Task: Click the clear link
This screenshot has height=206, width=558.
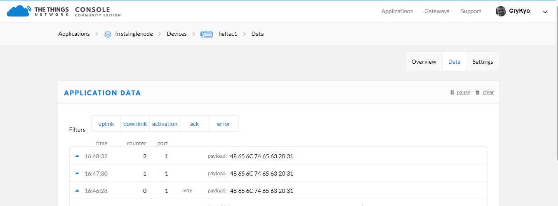Action: click(x=488, y=93)
